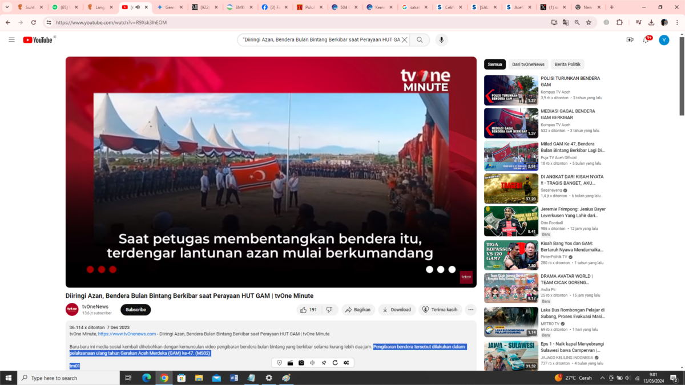Click the camera screenshot icon below the video
685x385 pixels.
301,362
